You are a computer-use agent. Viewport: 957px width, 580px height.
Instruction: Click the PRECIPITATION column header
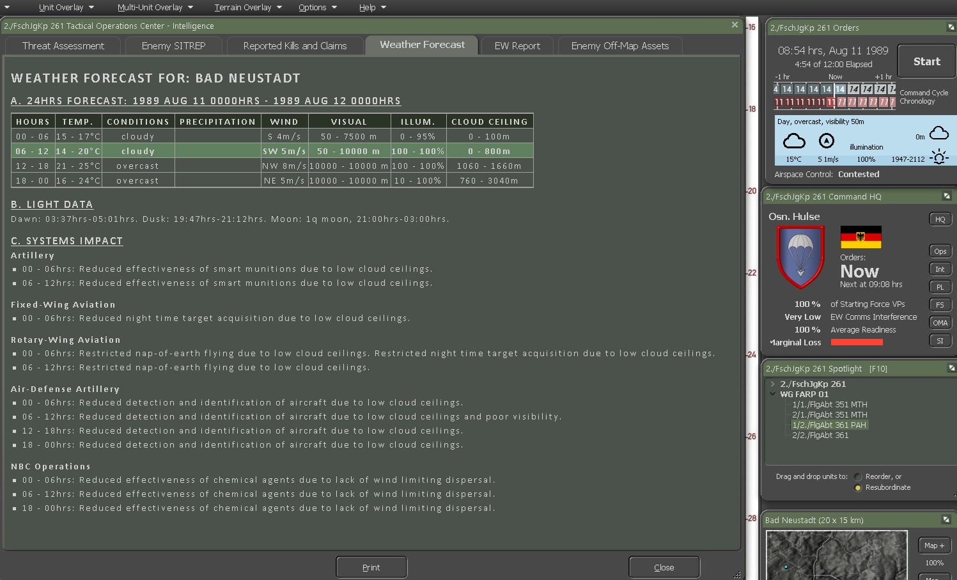tap(217, 121)
